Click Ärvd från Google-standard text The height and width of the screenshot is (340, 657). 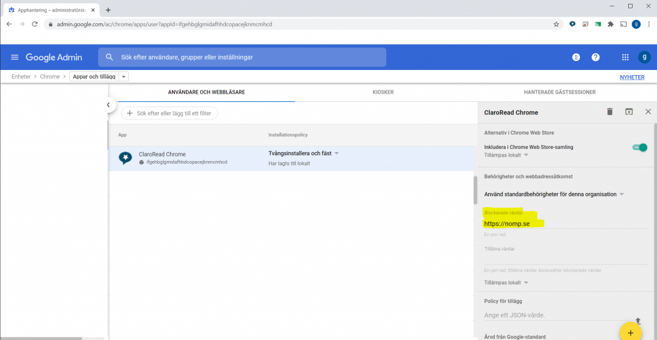point(515,337)
